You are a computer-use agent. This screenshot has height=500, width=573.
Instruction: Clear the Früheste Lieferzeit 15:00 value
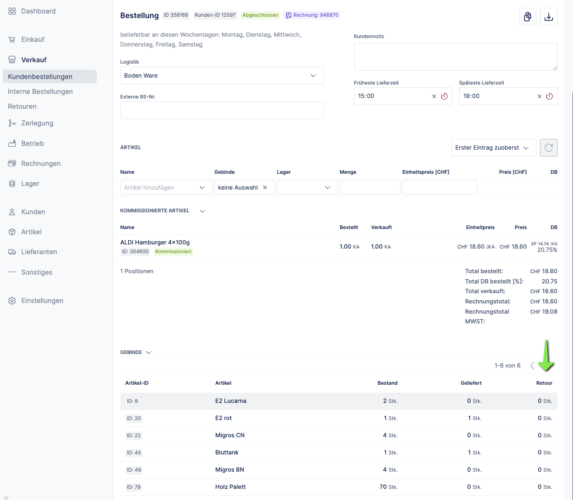click(x=434, y=96)
